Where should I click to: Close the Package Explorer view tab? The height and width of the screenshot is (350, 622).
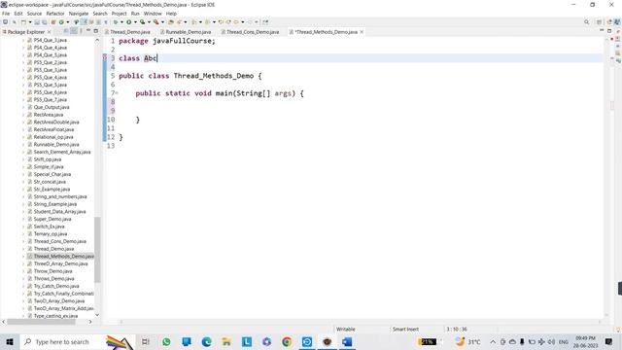50,32
